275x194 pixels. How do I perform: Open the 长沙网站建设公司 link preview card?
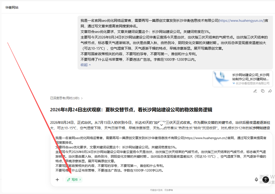243,79
